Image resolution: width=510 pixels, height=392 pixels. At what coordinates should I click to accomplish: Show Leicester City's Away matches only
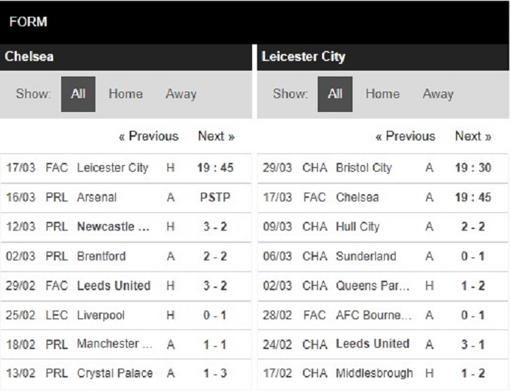pos(438,95)
